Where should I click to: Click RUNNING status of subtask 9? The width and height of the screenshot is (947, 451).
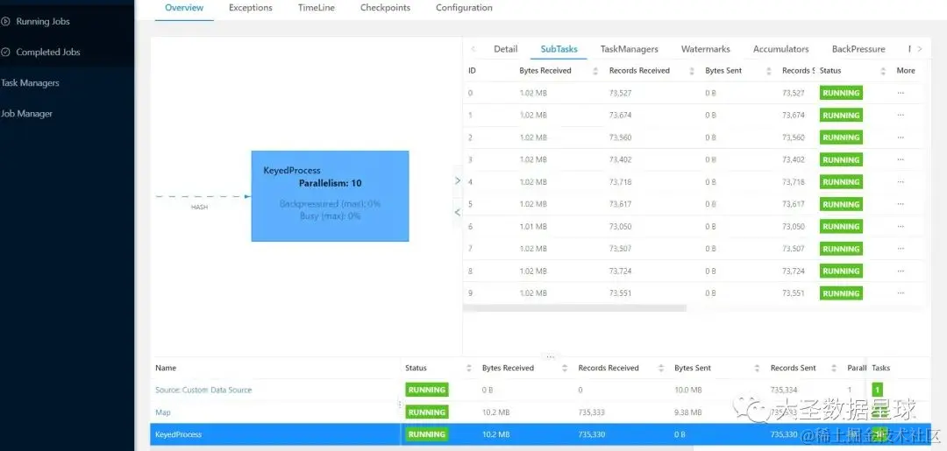point(841,293)
